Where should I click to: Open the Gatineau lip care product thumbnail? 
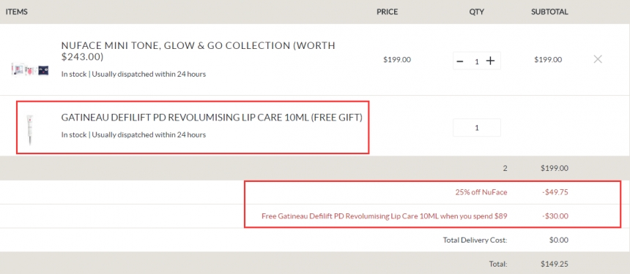(30, 128)
